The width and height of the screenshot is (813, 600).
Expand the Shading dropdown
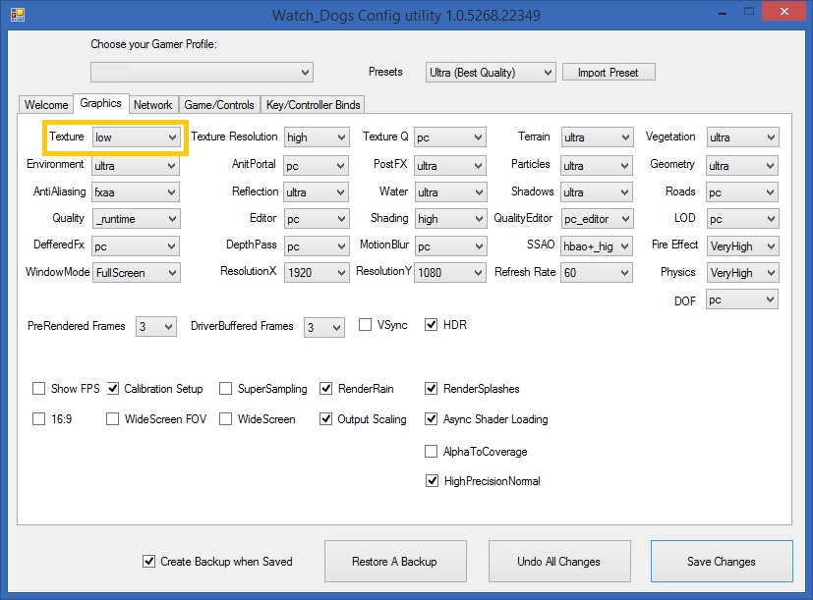pyautogui.click(x=450, y=219)
